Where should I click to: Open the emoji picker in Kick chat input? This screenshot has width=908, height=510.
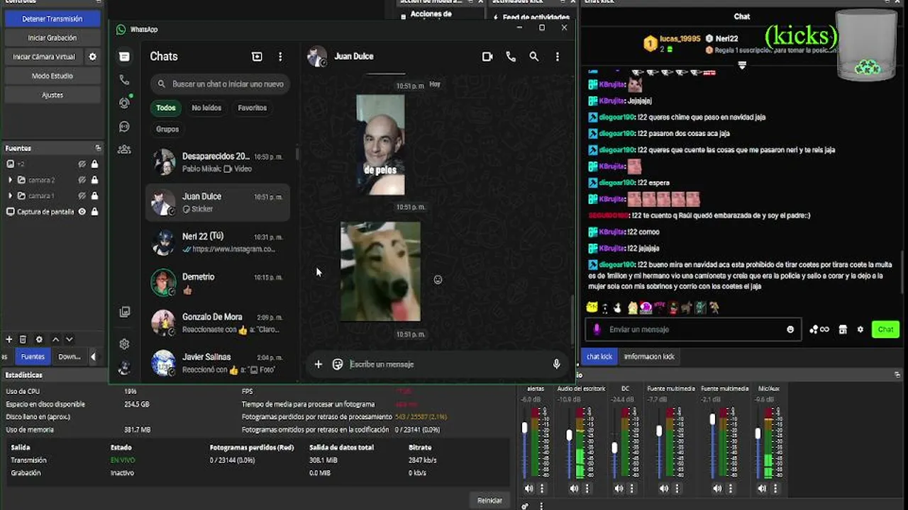pyautogui.click(x=790, y=329)
